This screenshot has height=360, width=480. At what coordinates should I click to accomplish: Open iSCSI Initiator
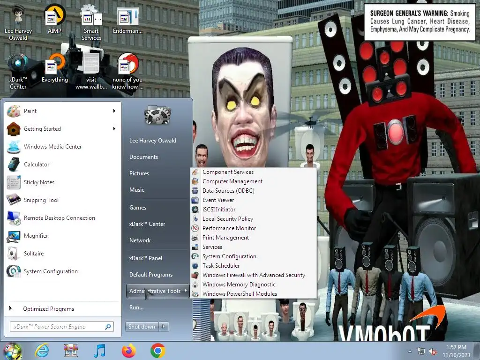click(254, 210)
